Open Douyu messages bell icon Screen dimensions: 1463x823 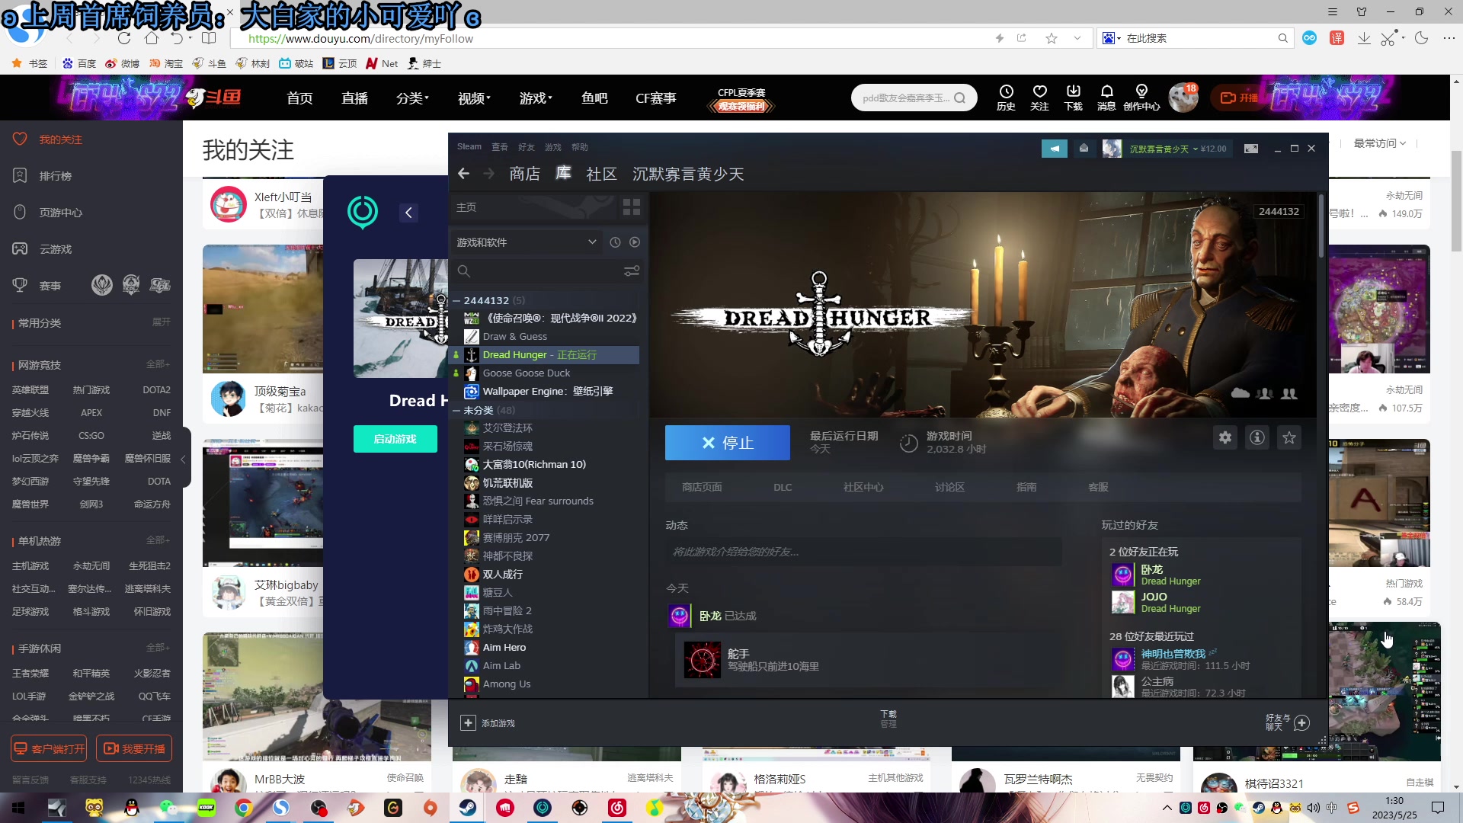[x=1106, y=98]
